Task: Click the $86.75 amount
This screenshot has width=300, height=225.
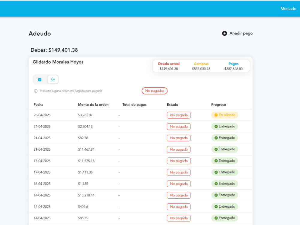Action: tap(83, 218)
